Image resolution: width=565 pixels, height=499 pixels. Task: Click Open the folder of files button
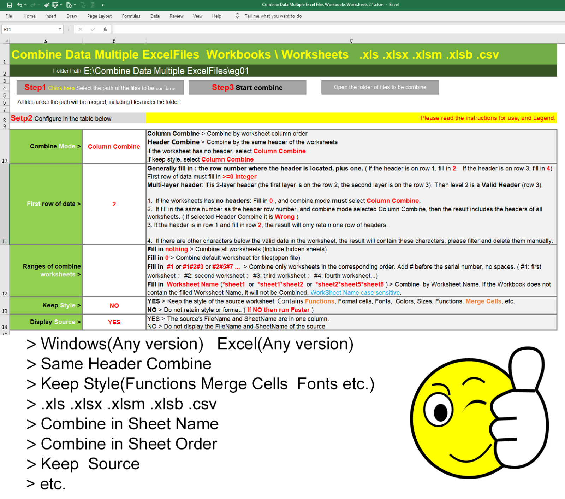(380, 87)
